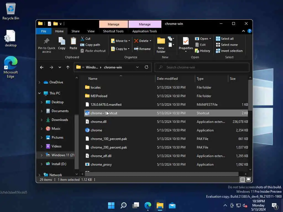Select the MEIPreload folder
Screen dimensions: 283x212
(x=166, y=96)
